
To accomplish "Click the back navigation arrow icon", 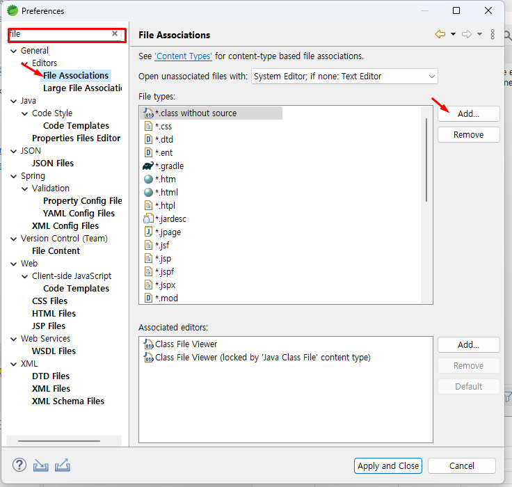I will pos(440,34).
